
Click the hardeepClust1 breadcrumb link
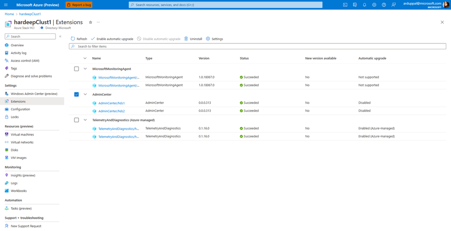(30, 14)
